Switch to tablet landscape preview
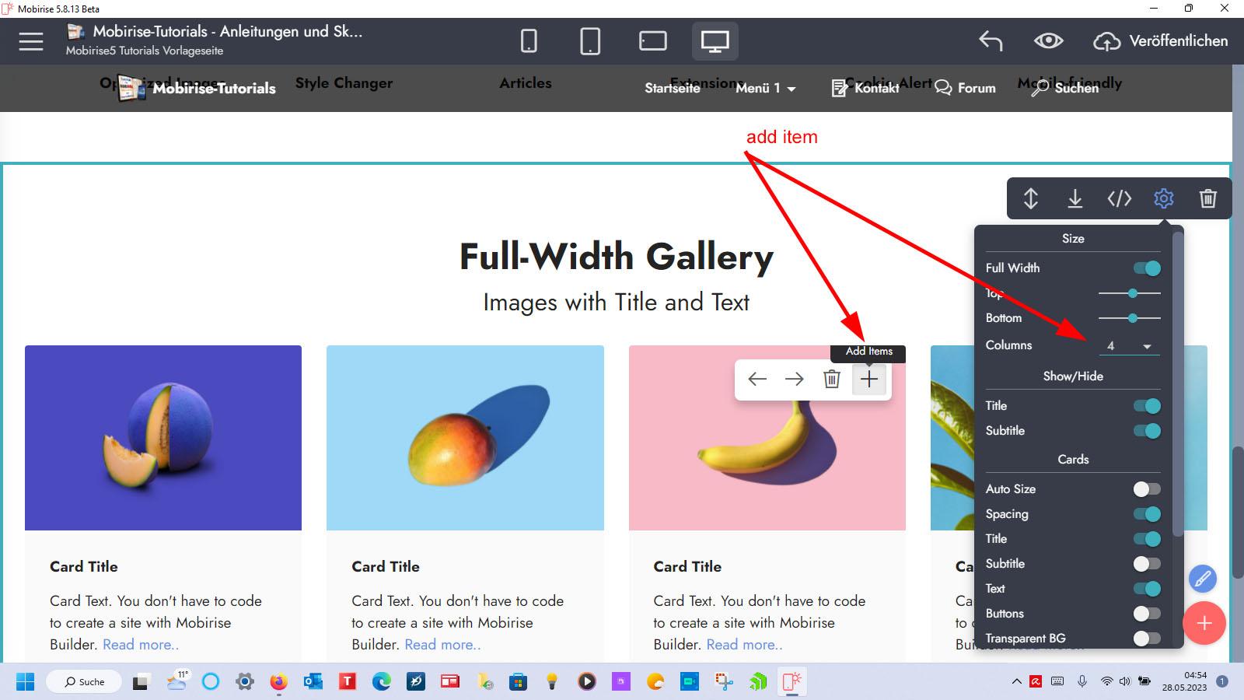This screenshot has width=1244, height=700. pyautogui.click(x=652, y=41)
